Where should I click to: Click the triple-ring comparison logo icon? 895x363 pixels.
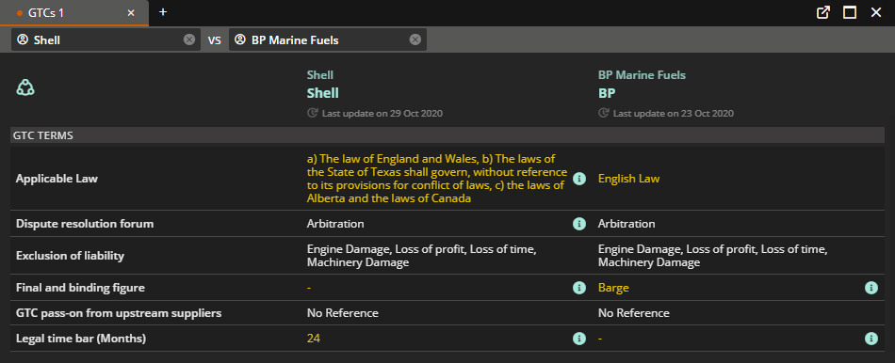(25, 87)
